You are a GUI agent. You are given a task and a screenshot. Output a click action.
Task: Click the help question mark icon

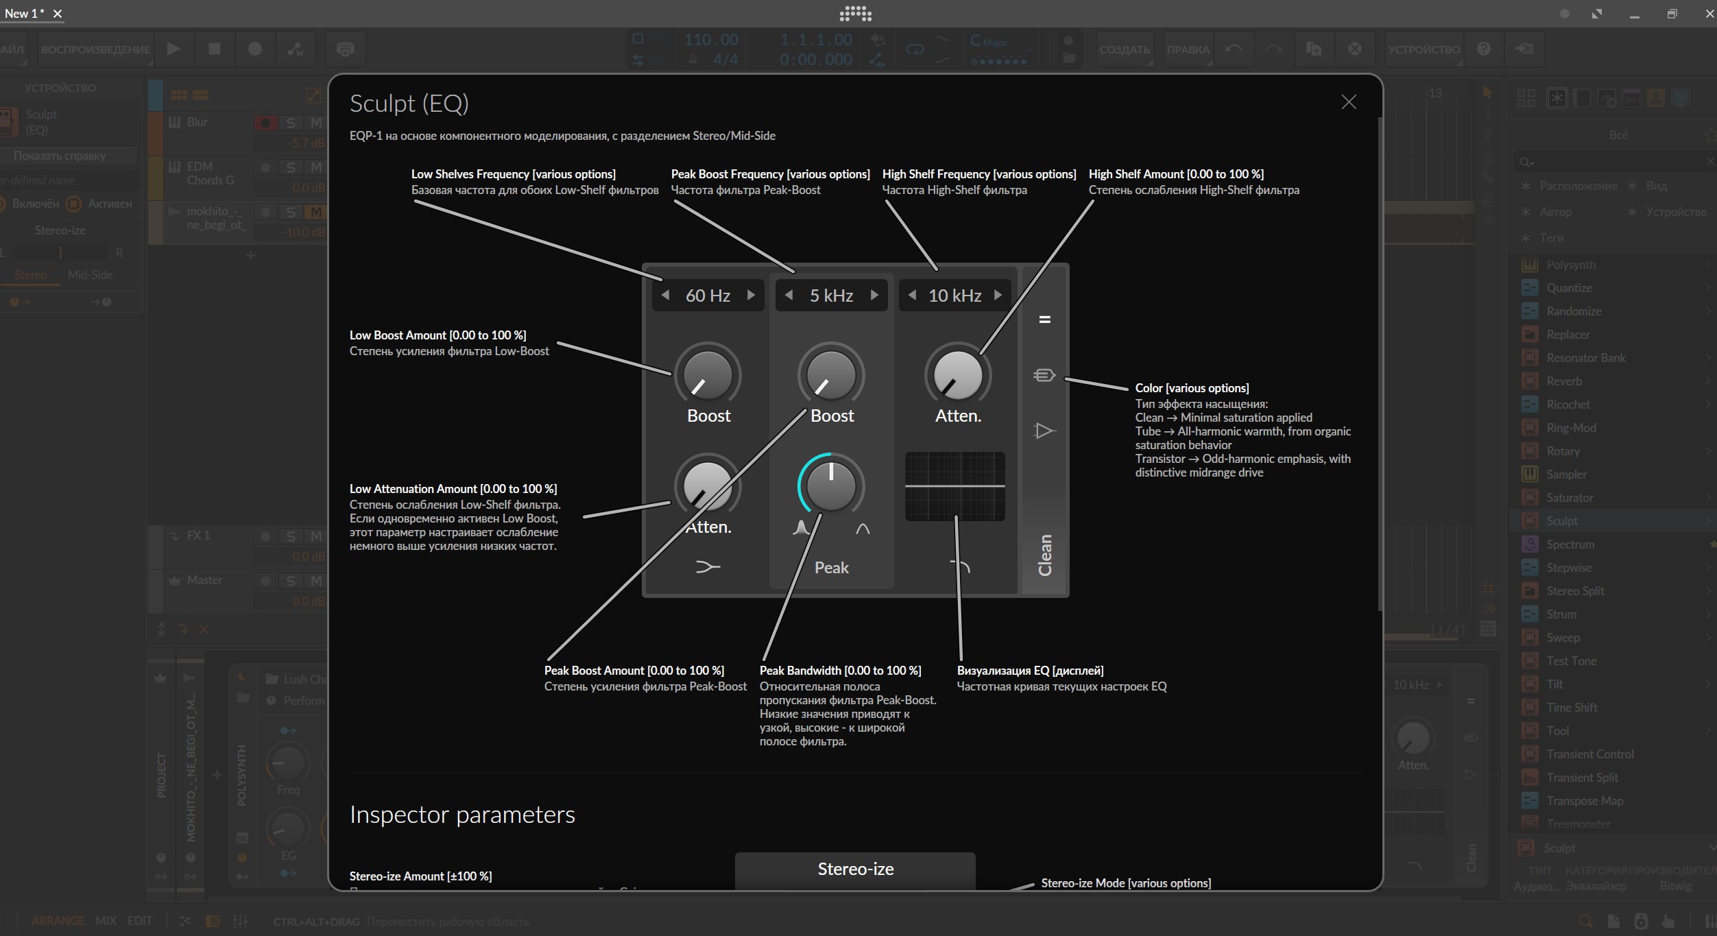1483,49
